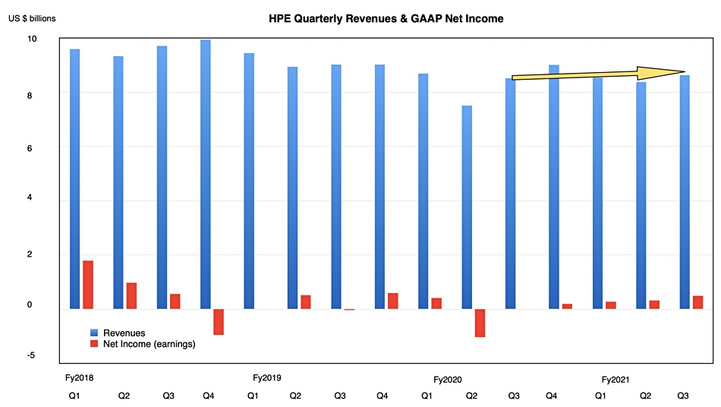Select the deepest negative red net income bar
The image size is (721, 407).
(x=480, y=323)
